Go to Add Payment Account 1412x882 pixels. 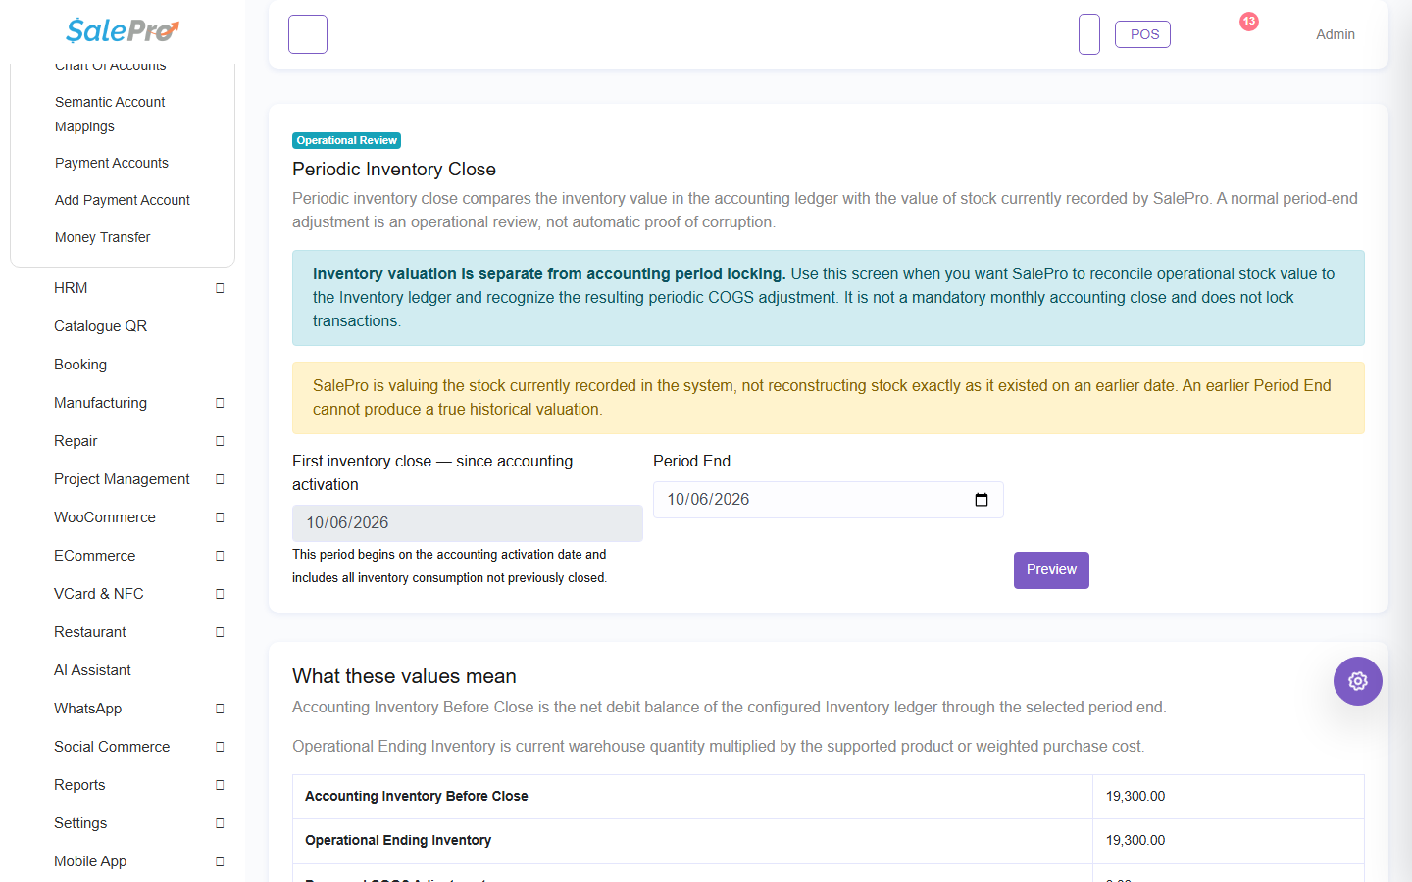click(123, 200)
